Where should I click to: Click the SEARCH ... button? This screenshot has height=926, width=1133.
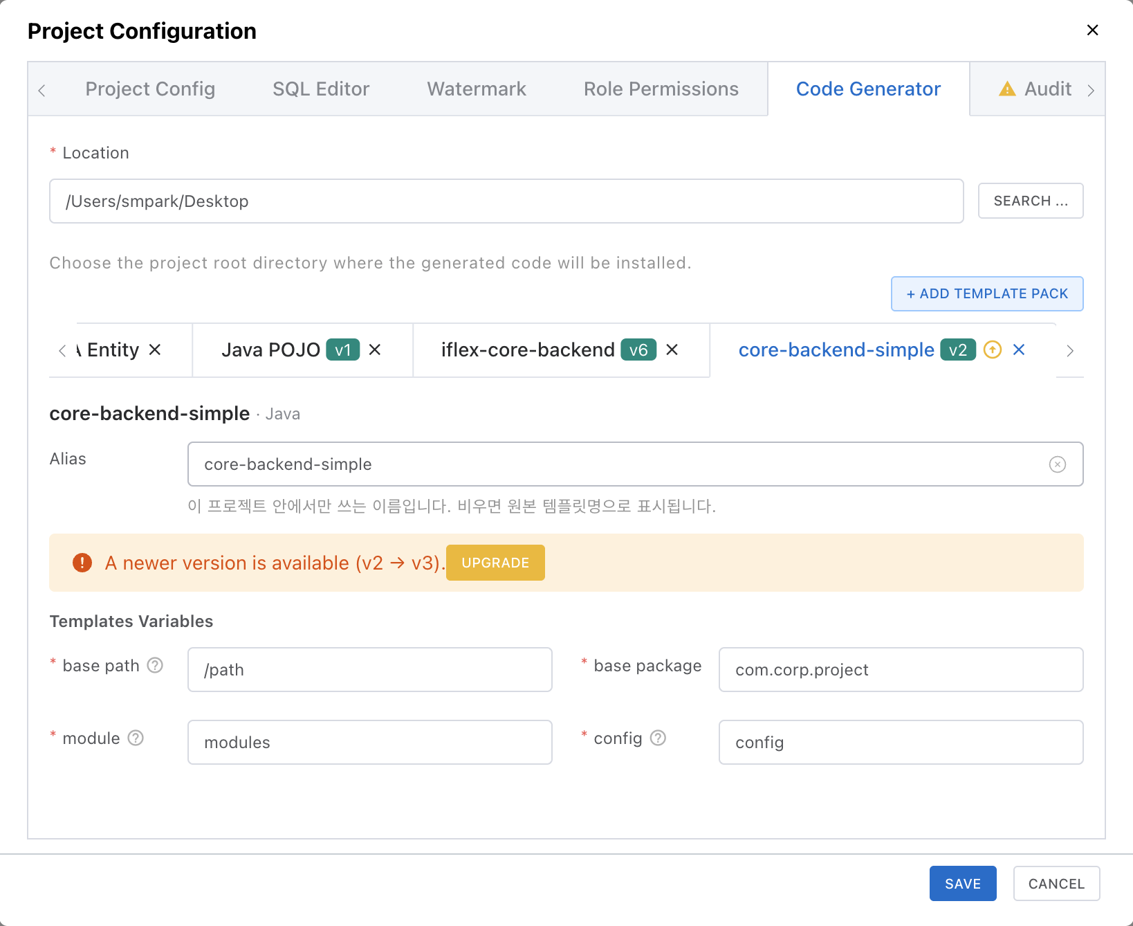pos(1031,201)
